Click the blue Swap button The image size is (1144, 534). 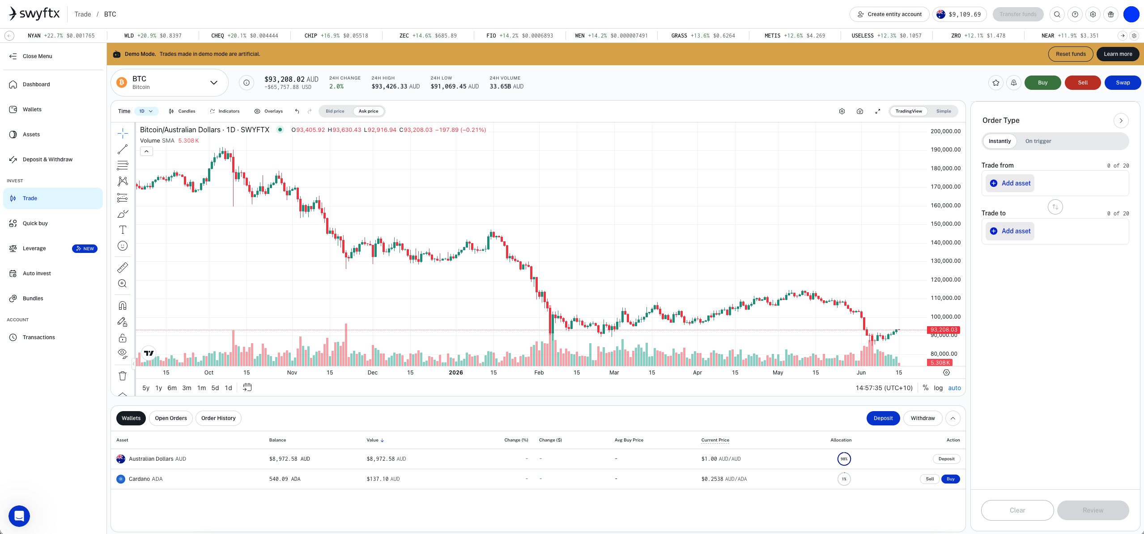1123,83
